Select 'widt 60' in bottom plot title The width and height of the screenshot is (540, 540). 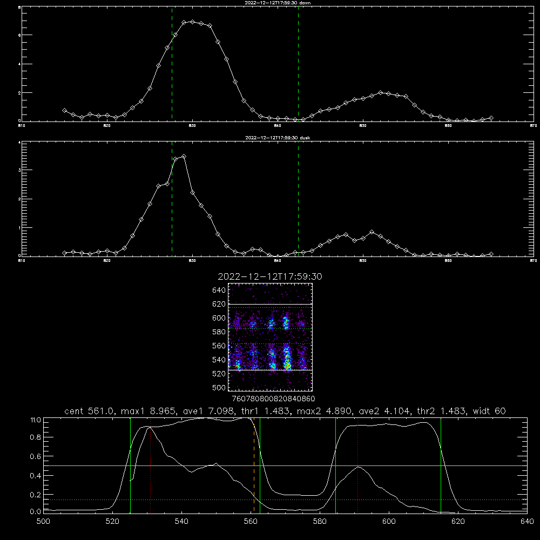[x=489, y=411]
